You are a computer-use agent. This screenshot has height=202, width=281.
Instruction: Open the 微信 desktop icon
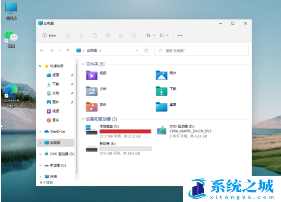[11, 38]
